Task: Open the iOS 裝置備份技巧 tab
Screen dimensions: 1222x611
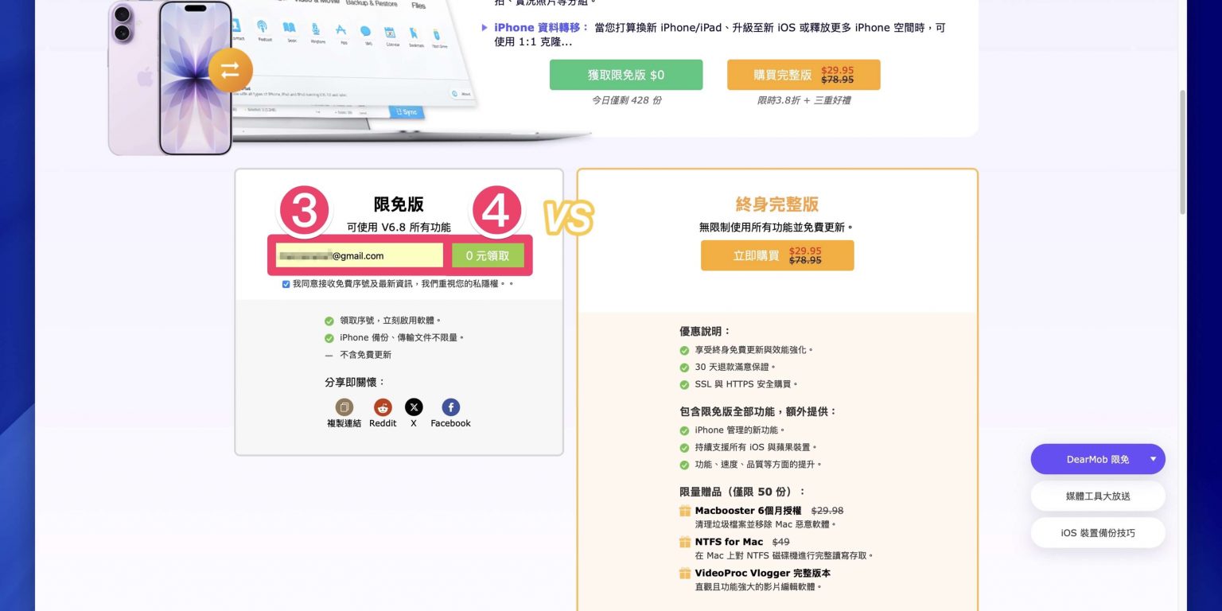Action: pos(1098,533)
